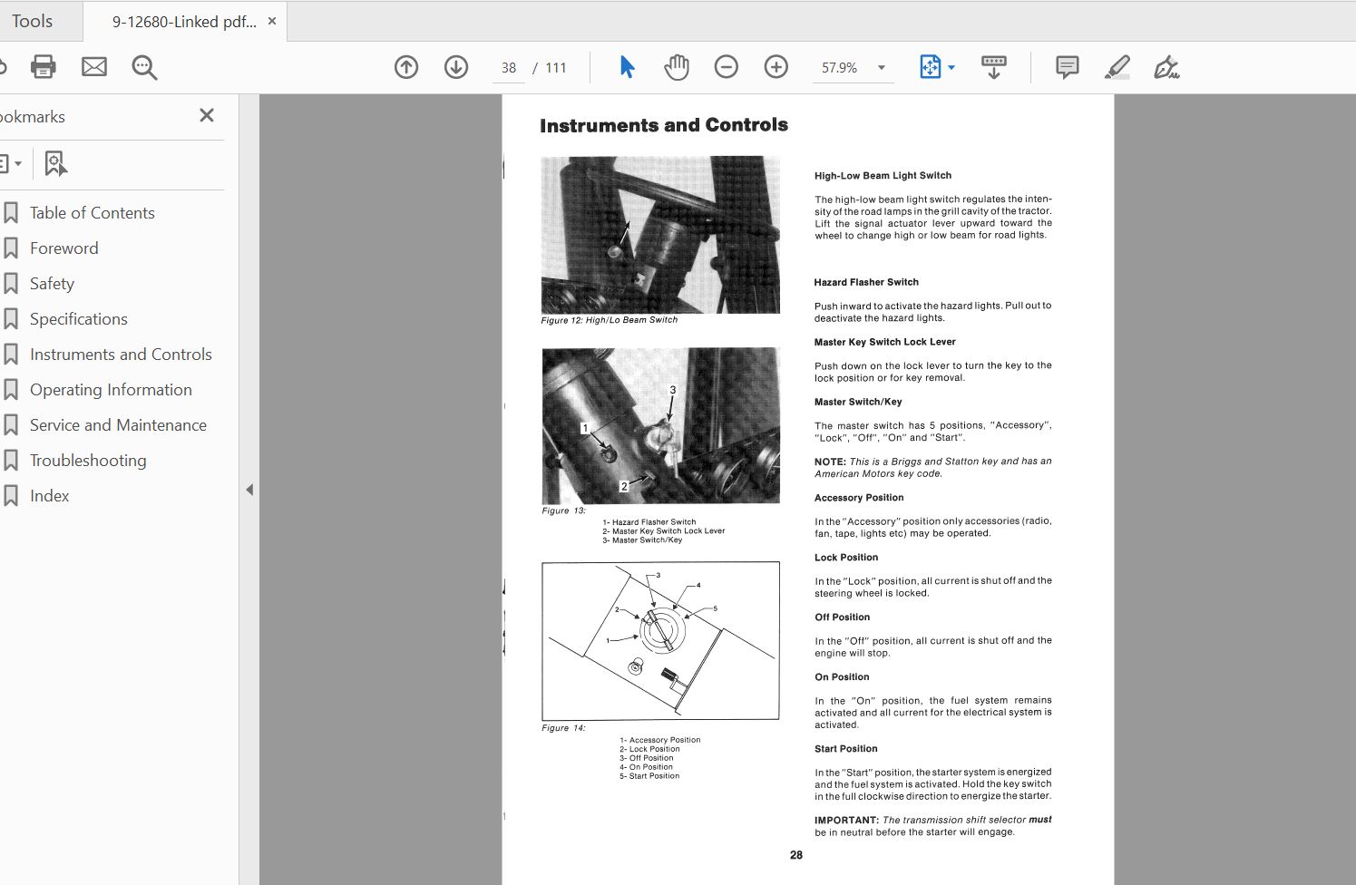The width and height of the screenshot is (1356, 885).
Task: Open the Comment tool
Action: (1067, 66)
